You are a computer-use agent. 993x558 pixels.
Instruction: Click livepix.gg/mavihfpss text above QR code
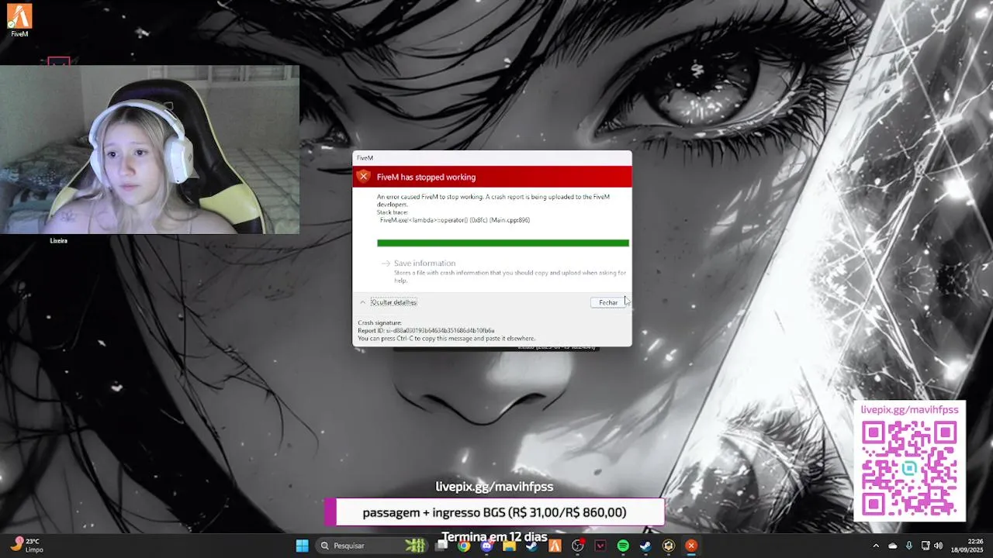click(909, 409)
